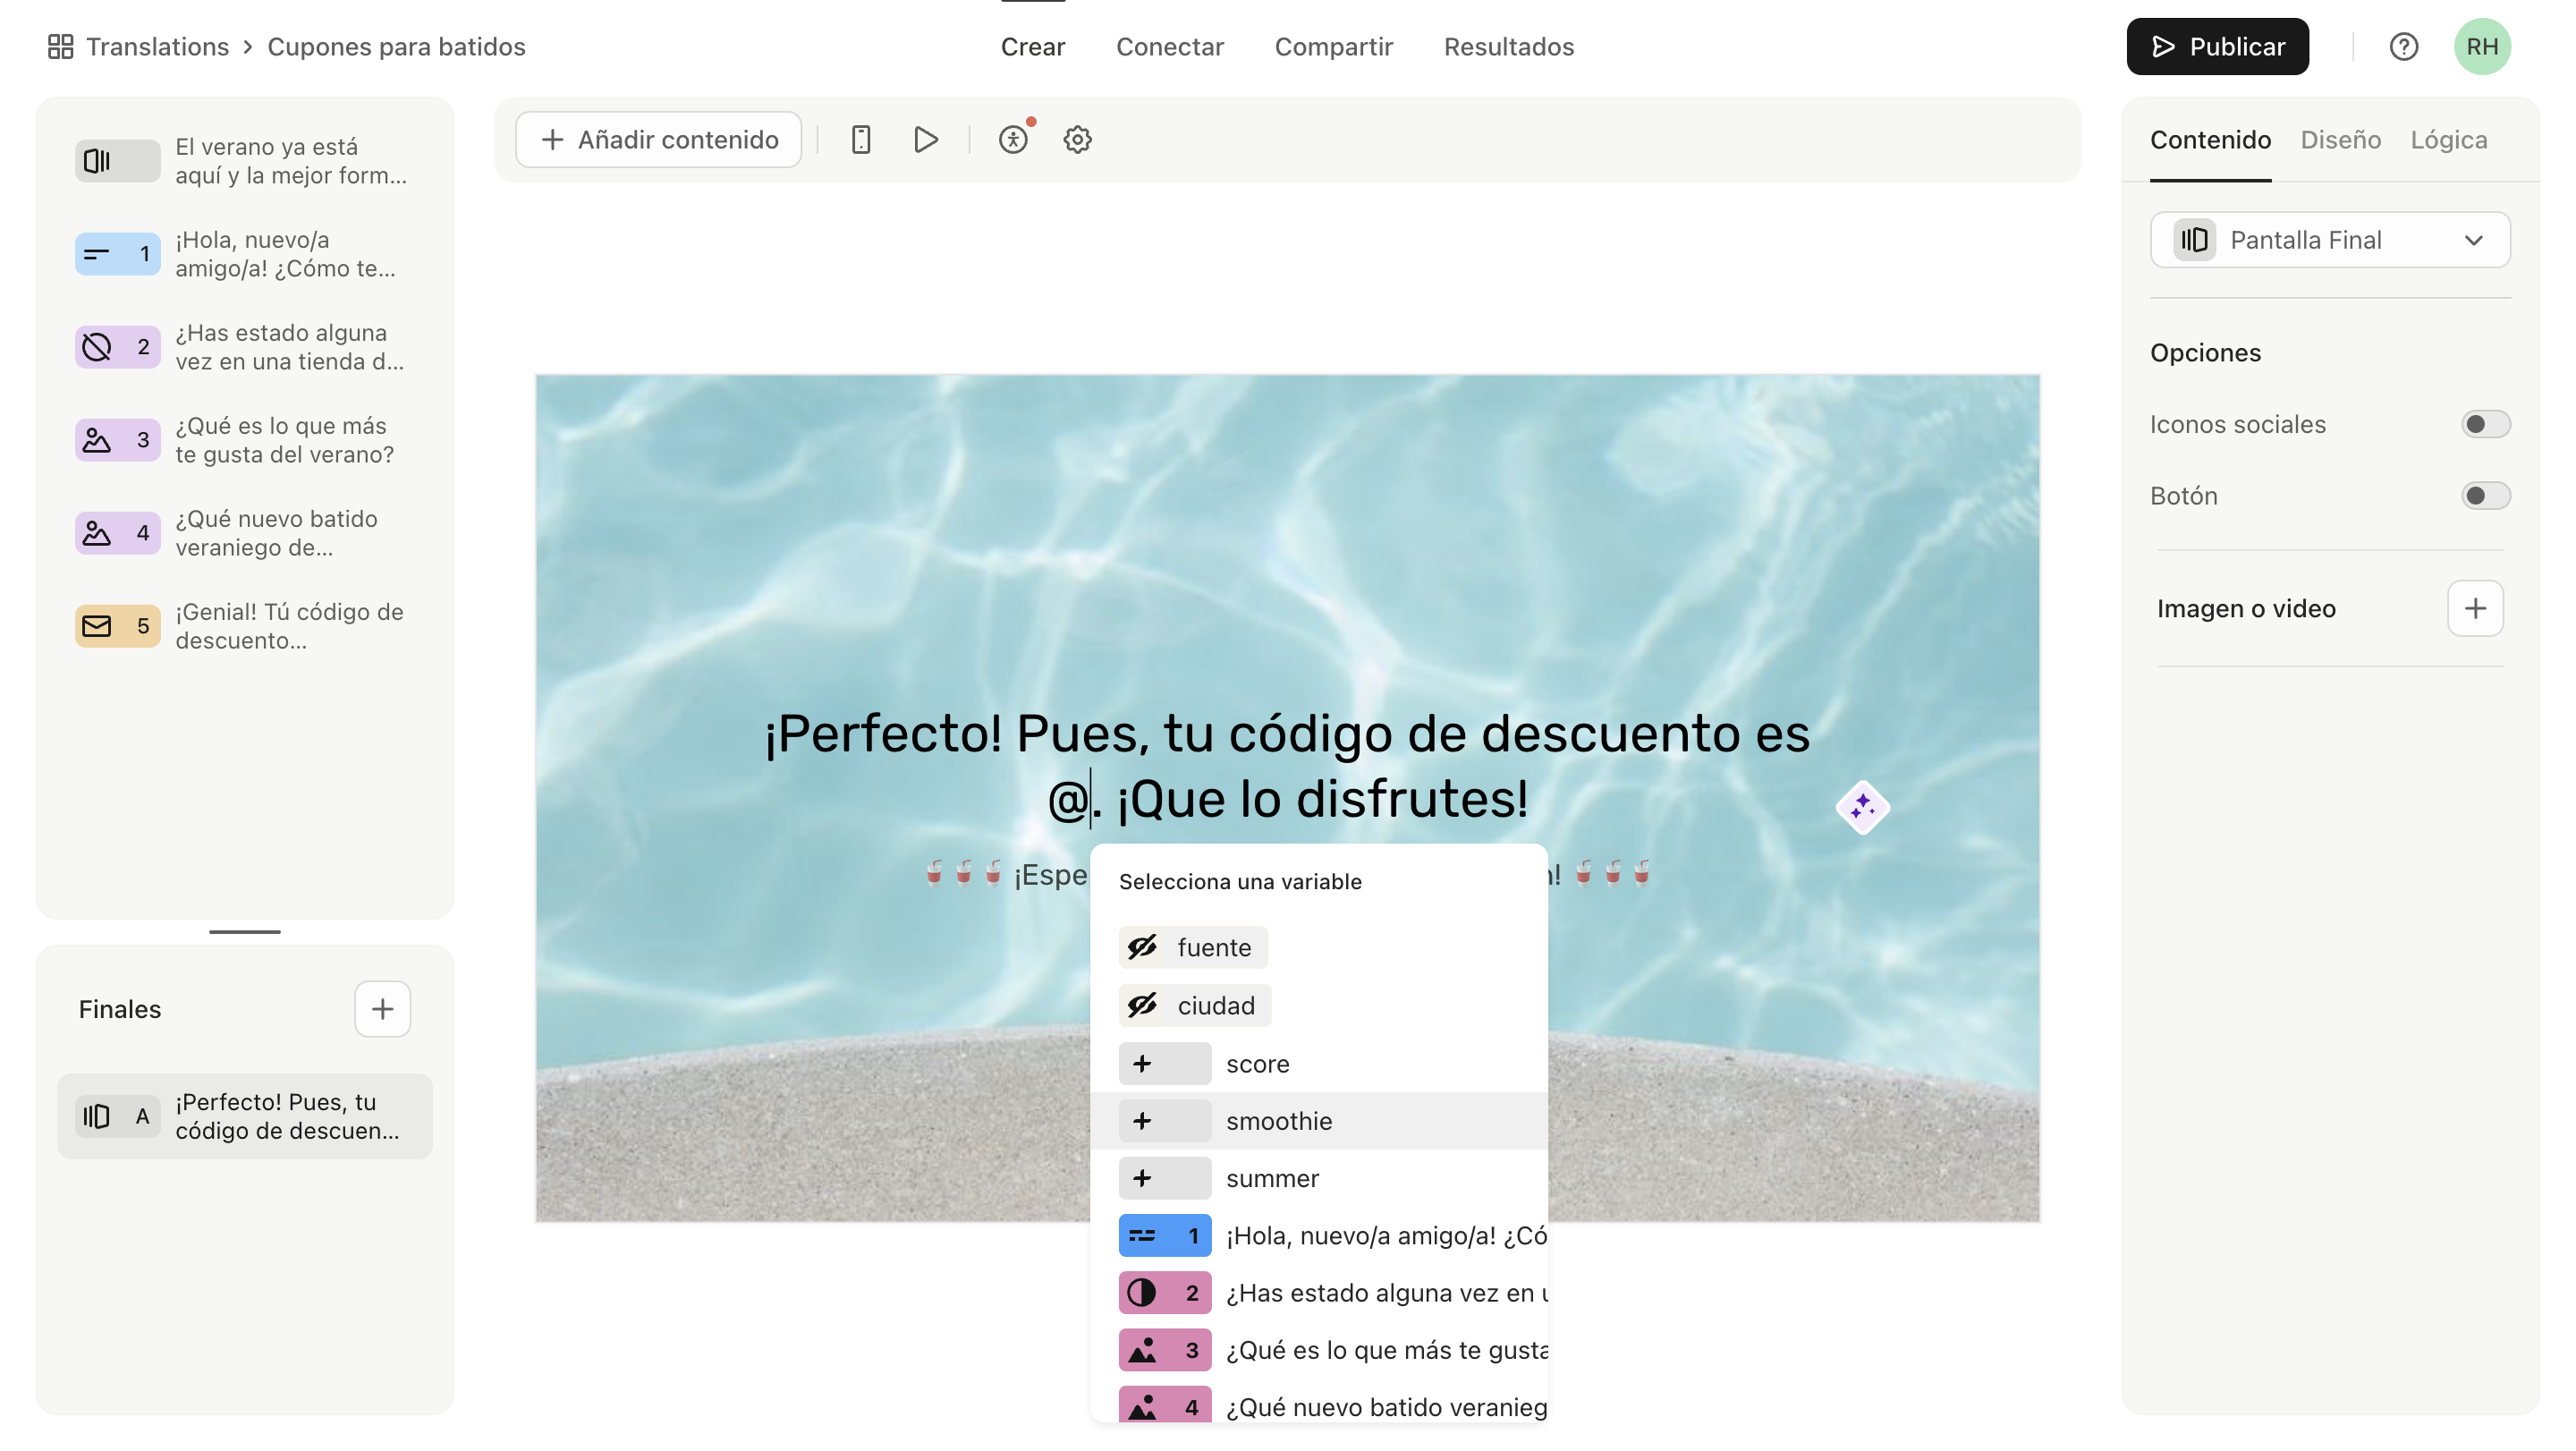
Task: Click the 'Cupones para batidos' form title
Action: [x=396, y=47]
